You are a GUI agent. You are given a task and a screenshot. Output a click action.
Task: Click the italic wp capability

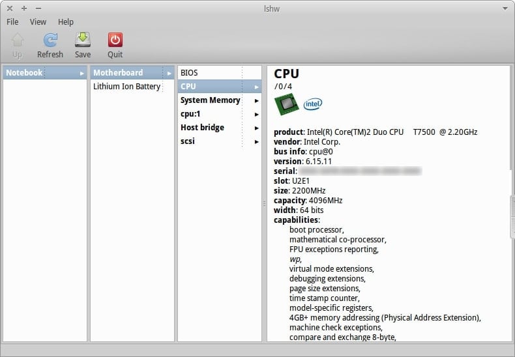[295, 259]
